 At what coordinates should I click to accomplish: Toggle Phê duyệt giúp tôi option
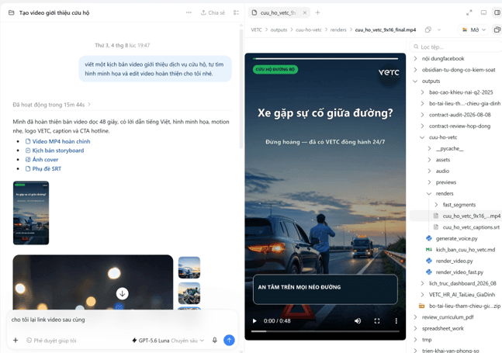point(51,341)
